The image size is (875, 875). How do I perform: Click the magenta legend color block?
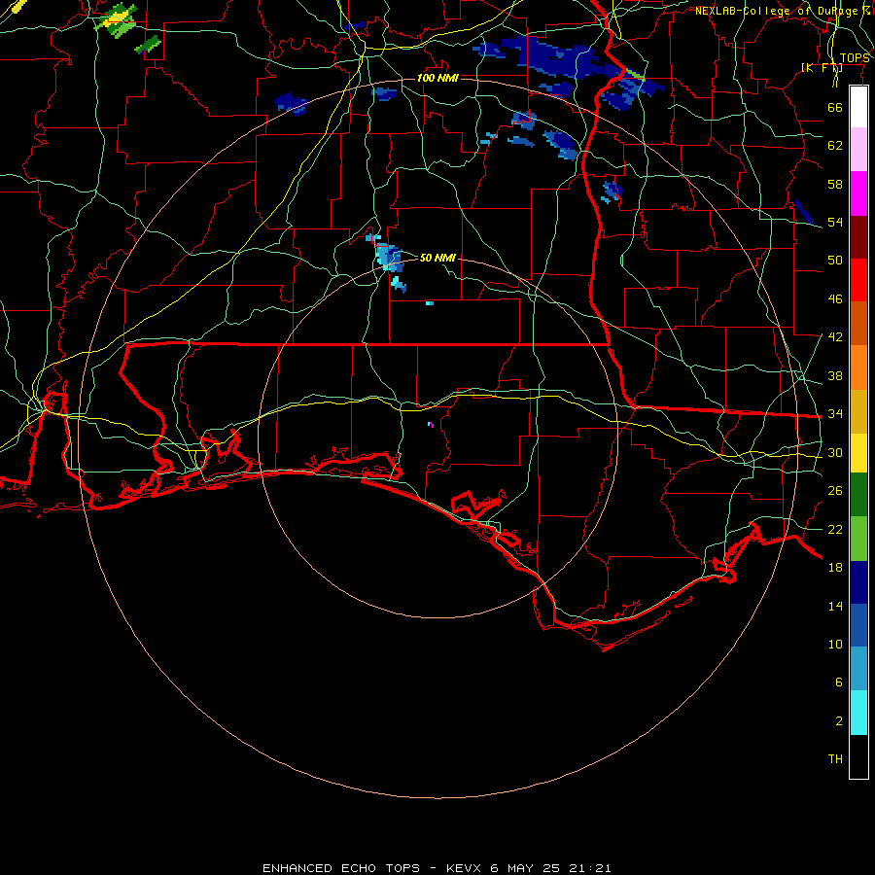coord(858,193)
